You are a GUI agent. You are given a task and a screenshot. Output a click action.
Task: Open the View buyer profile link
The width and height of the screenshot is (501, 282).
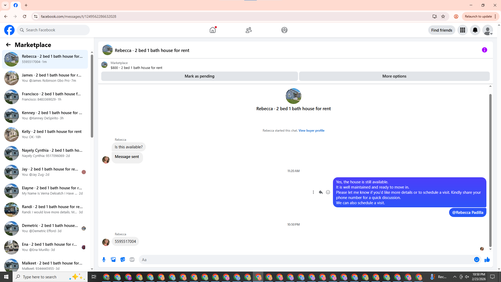click(x=311, y=131)
